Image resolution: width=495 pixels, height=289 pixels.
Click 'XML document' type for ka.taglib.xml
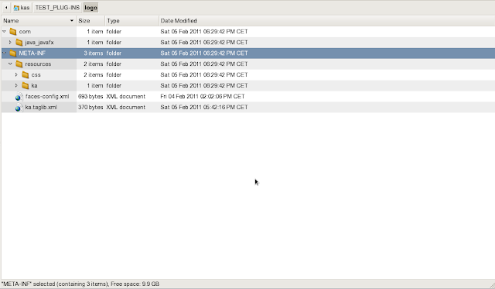coord(126,107)
